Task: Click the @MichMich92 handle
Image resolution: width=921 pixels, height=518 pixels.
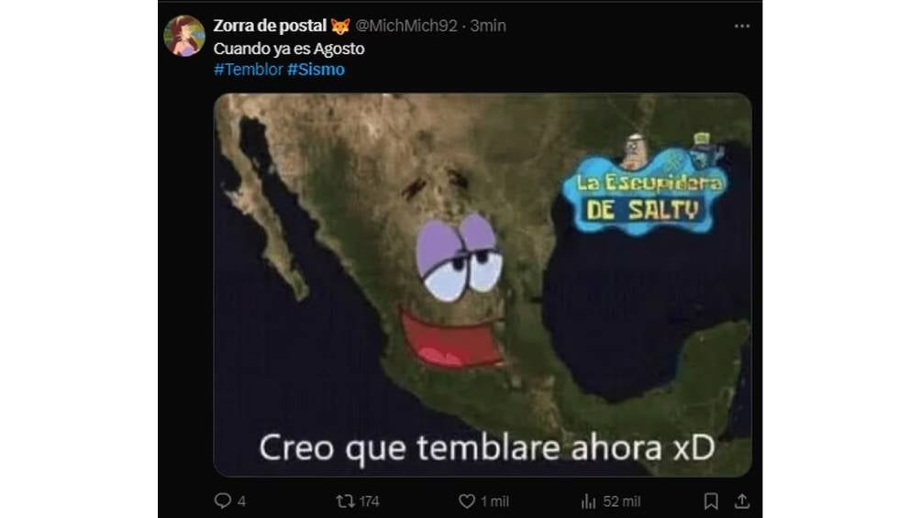Action: 406,26
